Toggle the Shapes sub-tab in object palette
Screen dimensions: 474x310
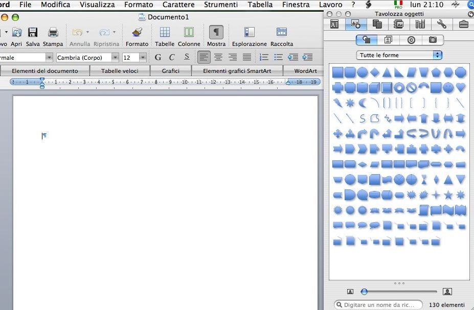pyautogui.click(x=367, y=40)
